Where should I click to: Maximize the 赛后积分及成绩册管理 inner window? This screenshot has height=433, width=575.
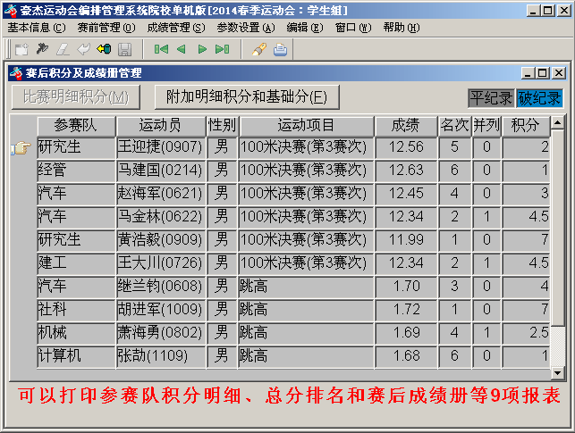click(543, 73)
